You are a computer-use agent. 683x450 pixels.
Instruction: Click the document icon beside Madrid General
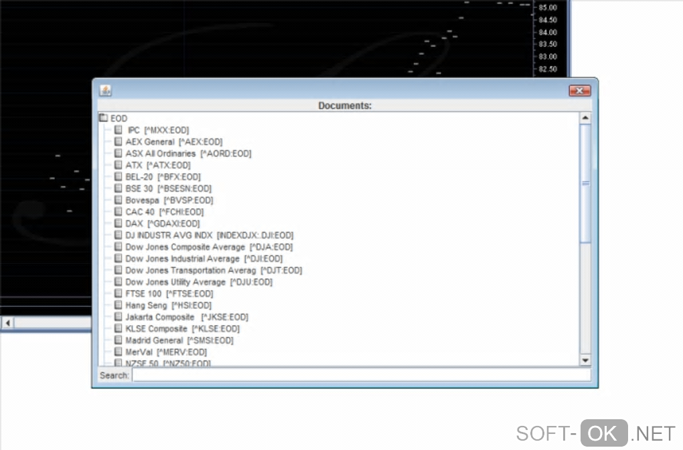coord(118,340)
